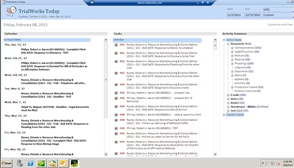Open the Start menu
294x168 pixels.
[7, 163]
